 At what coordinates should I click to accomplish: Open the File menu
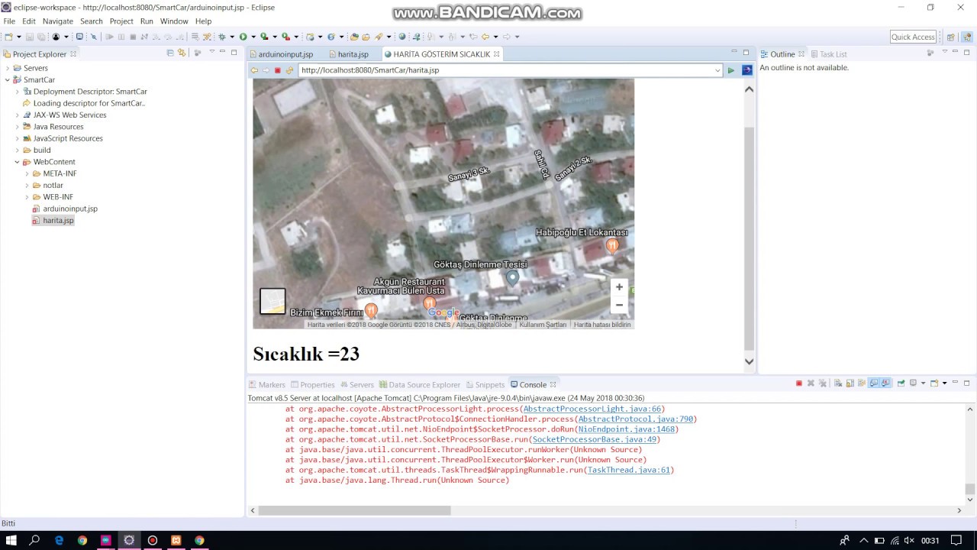9,21
